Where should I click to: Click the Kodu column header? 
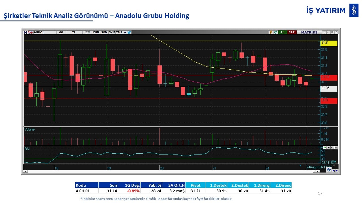[87, 185]
